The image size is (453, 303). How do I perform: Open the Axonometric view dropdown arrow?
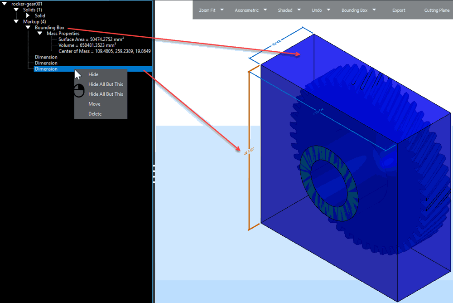point(265,10)
